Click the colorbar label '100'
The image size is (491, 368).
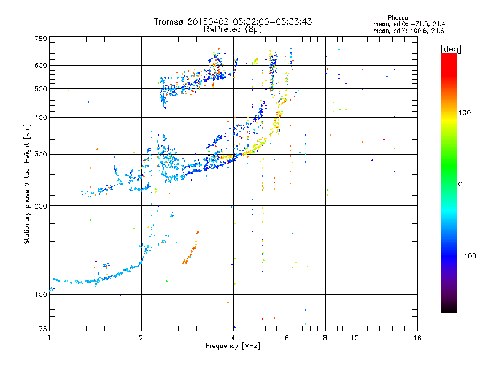tap(465, 113)
